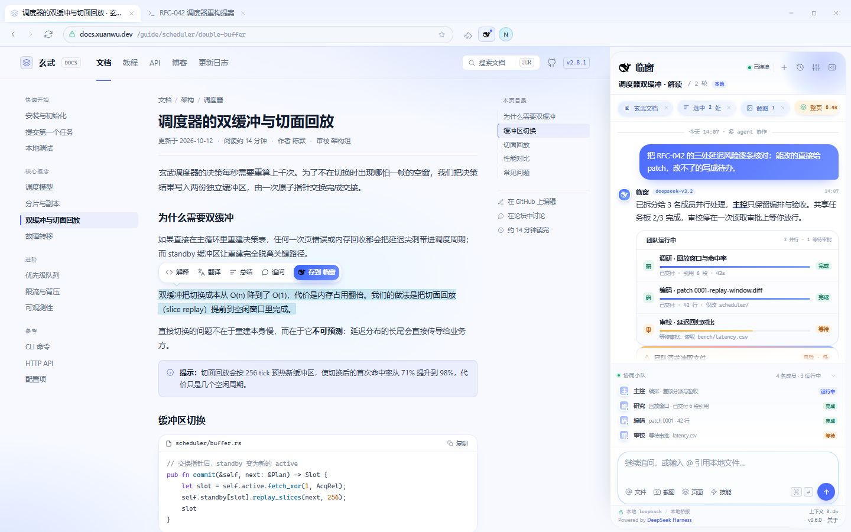Copy the scheduler/buffer.rs code block
This screenshot has width=851, height=532.
point(458,443)
